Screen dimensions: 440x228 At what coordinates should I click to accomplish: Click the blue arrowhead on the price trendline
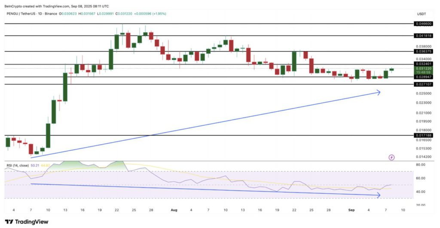click(x=378, y=92)
